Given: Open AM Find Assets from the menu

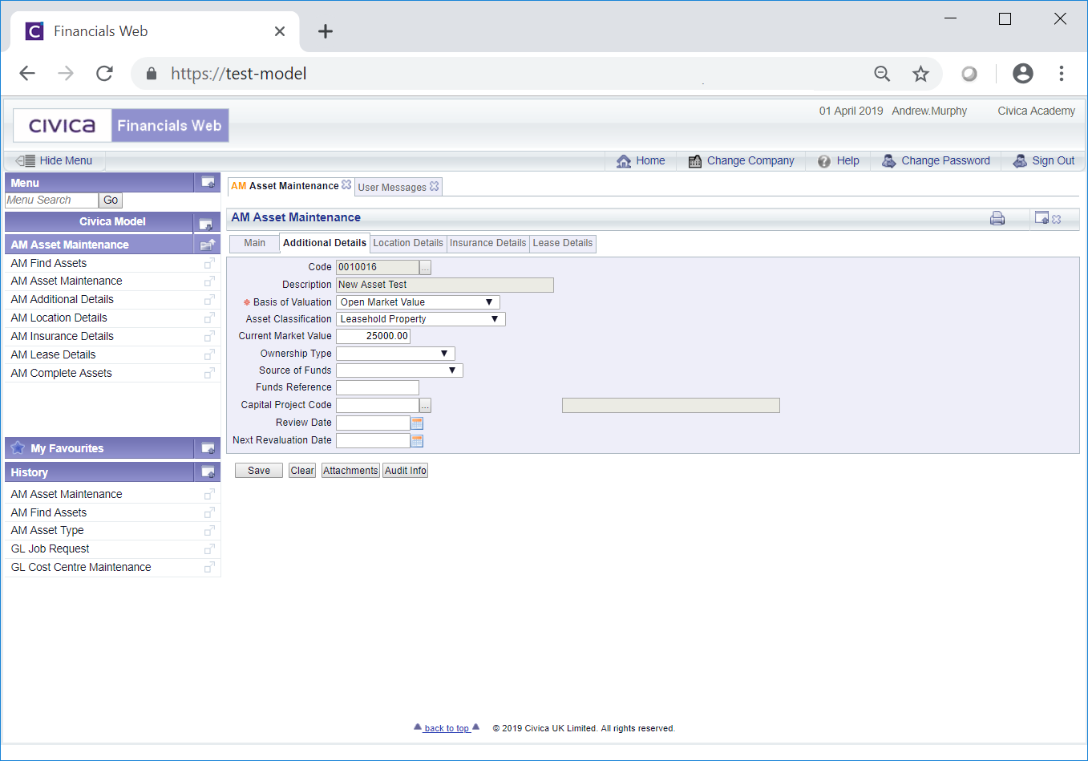Looking at the screenshot, I should [x=49, y=263].
